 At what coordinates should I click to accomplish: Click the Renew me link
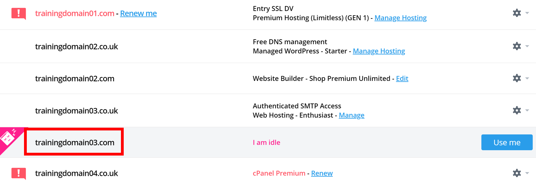click(138, 13)
